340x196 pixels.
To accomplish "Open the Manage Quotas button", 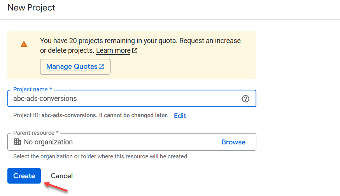I will click(x=75, y=67).
